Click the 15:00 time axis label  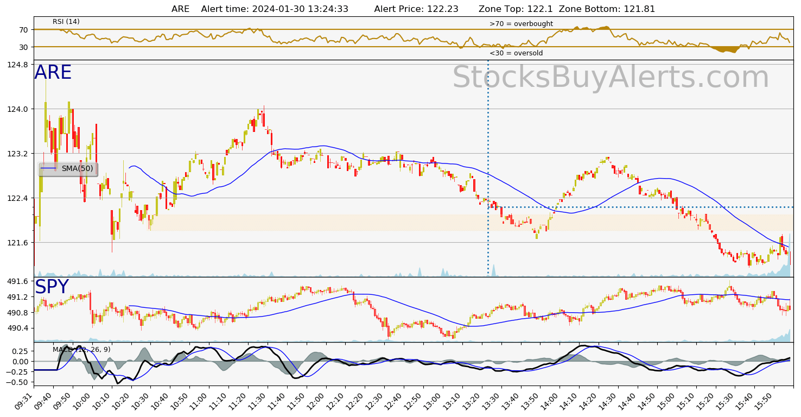point(667,402)
